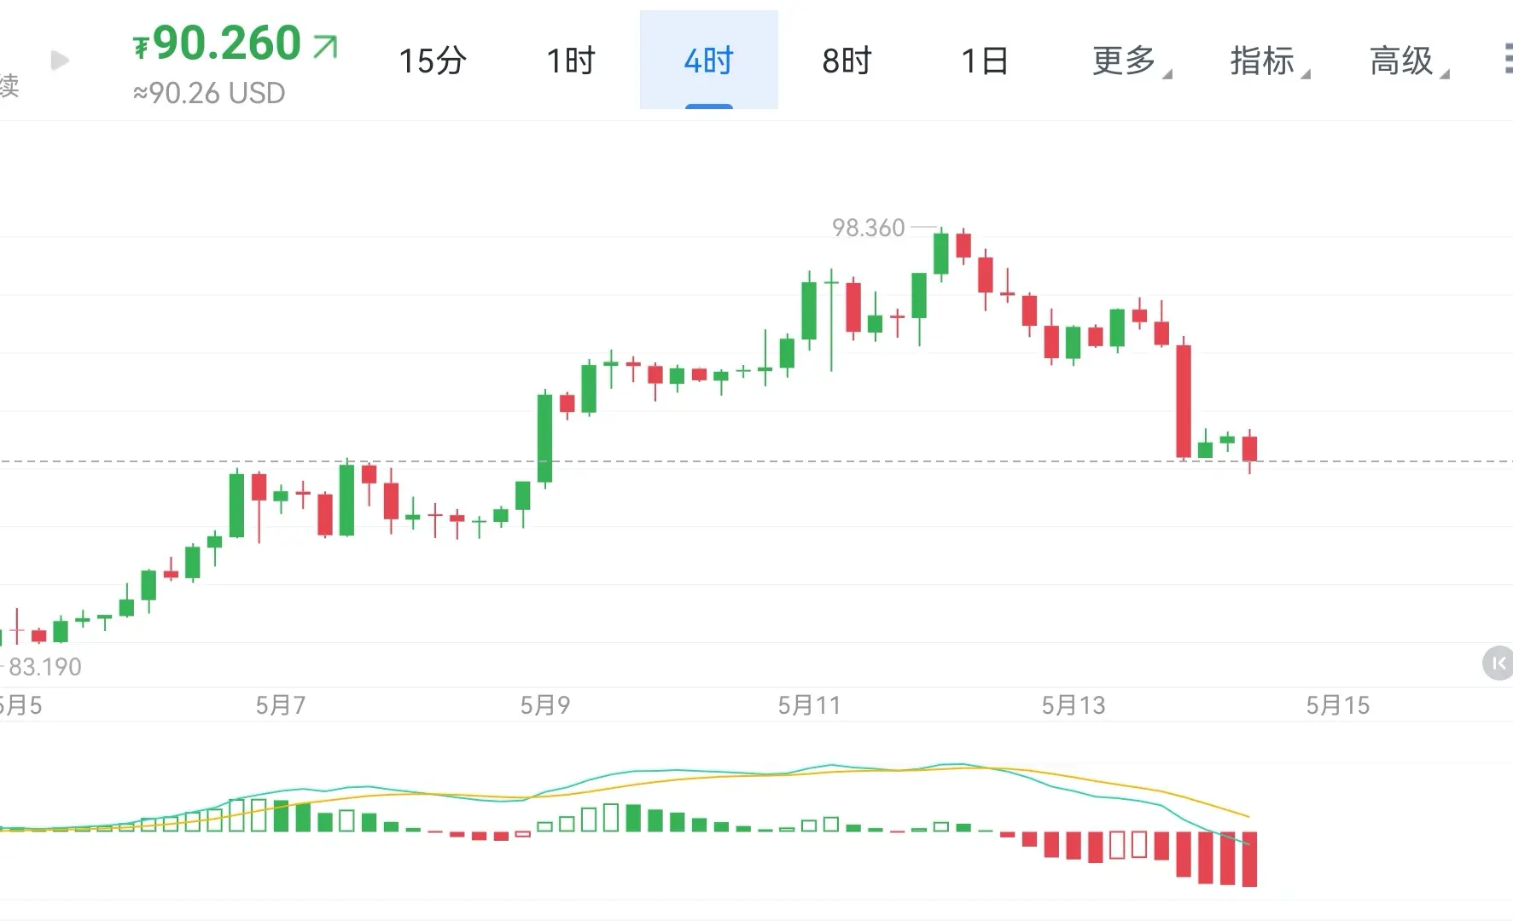This screenshot has width=1513, height=921.
Task: Click the 83.190 low price label
Action: (x=45, y=666)
